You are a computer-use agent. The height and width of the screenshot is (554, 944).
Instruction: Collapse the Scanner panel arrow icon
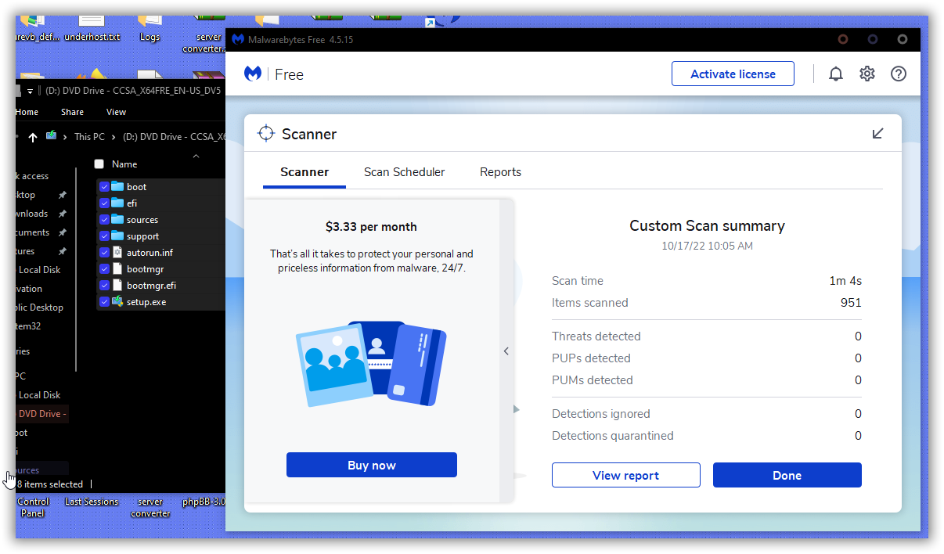[878, 134]
